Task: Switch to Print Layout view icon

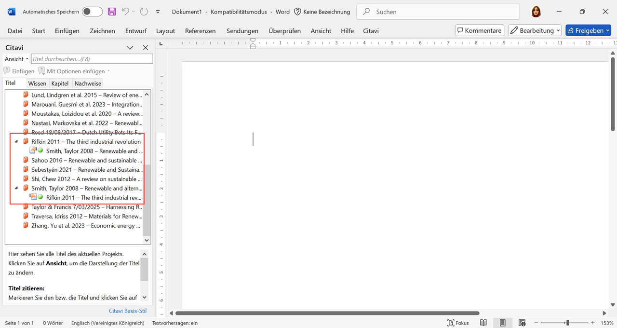Action: pos(502,323)
